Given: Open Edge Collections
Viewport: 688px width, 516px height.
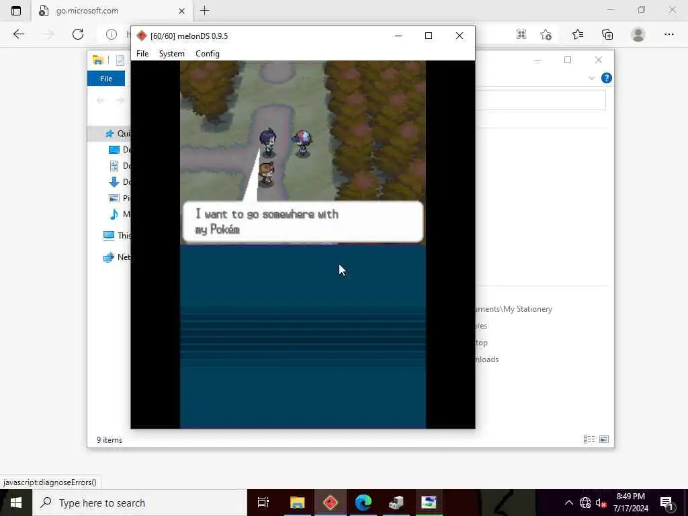Looking at the screenshot, I should tap(607, 34).
